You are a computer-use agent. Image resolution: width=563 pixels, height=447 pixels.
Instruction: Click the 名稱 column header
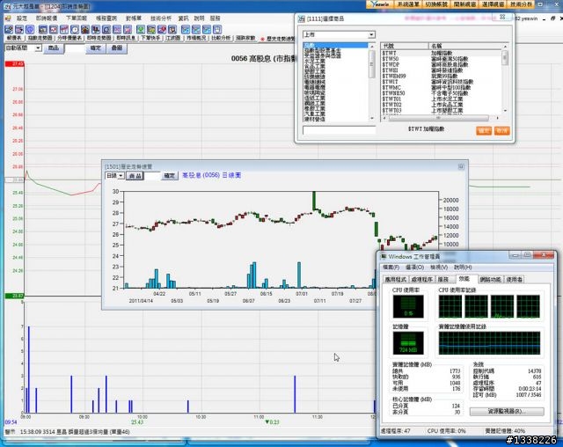[x=465, y=46]
